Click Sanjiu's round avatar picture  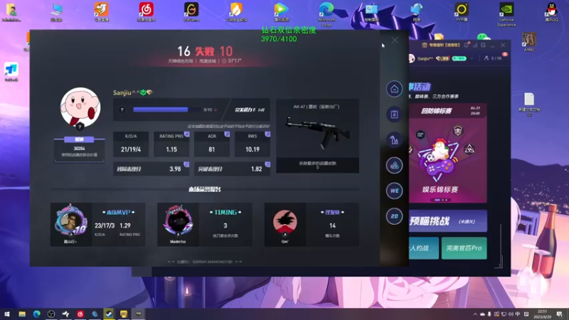[x=80, y=107]
